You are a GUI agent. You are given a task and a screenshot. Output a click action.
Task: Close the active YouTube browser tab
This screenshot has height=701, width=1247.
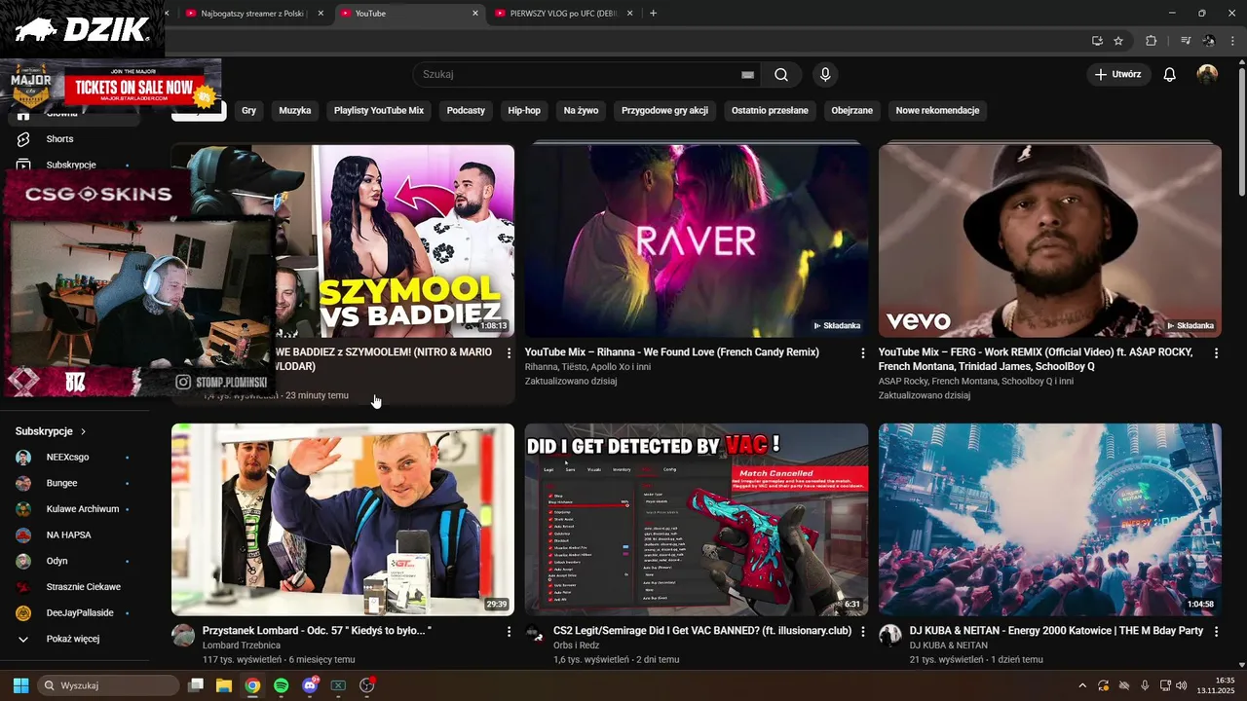click(475, 14)
